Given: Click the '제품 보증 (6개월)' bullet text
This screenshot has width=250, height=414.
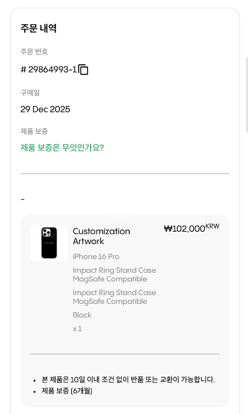Looking at the screenshot, I should coord(67,391).
